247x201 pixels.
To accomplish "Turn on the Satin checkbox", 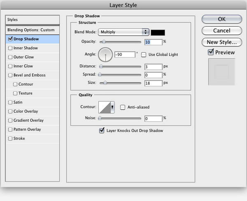I will tap(10, 102).
